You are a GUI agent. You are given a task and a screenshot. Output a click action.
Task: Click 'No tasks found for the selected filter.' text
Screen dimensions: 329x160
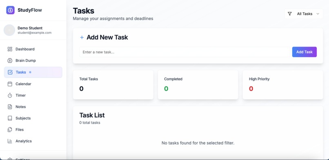(198, 143)
